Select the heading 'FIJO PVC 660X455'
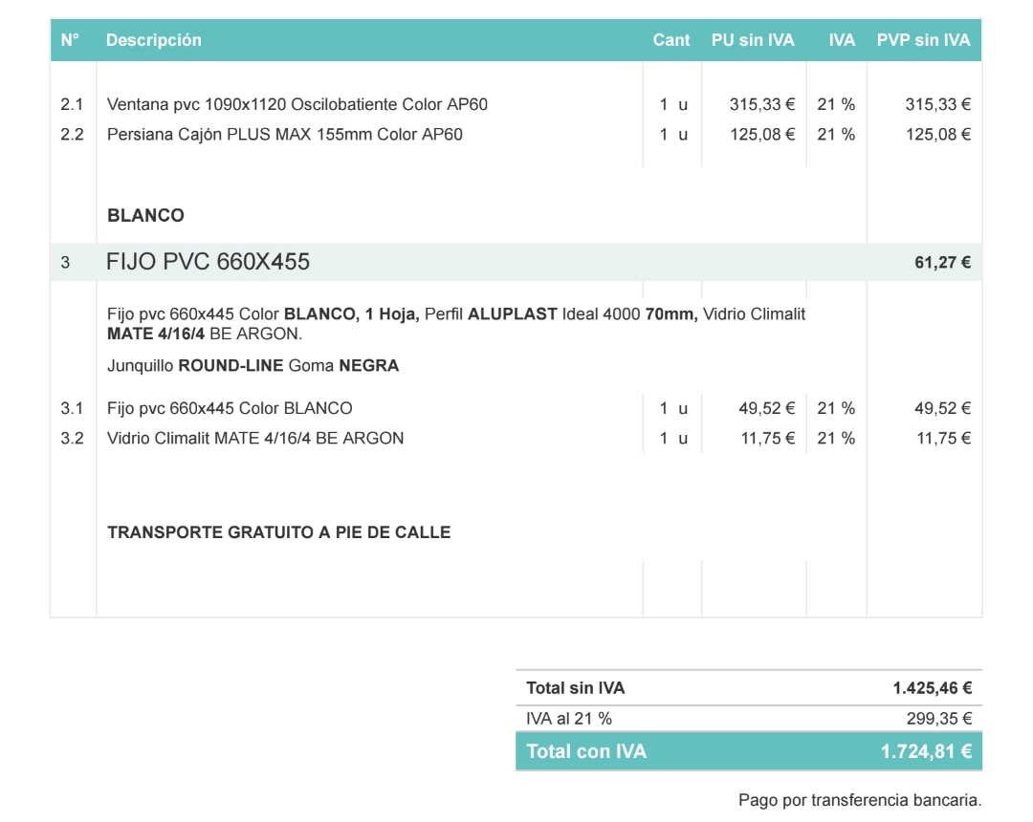This screenshot has height=822, width=1033. pyautogui.click(x=208, y=262)
